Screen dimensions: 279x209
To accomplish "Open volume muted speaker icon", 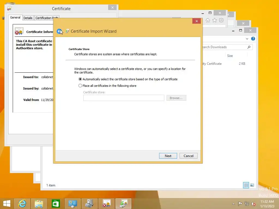I will (x=253, y=204).
